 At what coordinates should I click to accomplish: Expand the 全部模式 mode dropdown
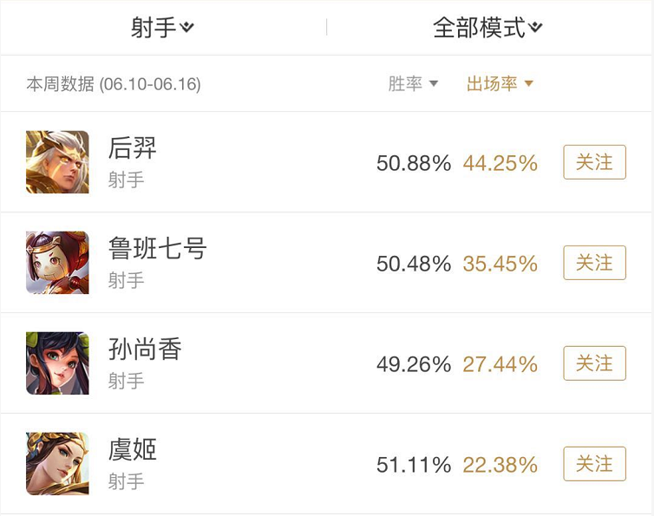[487, 28]
